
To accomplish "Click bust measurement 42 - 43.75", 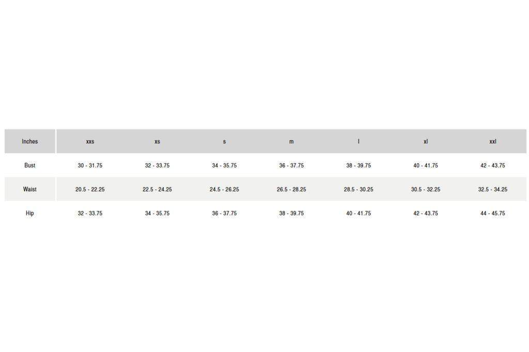I will (x=493, y=165).
